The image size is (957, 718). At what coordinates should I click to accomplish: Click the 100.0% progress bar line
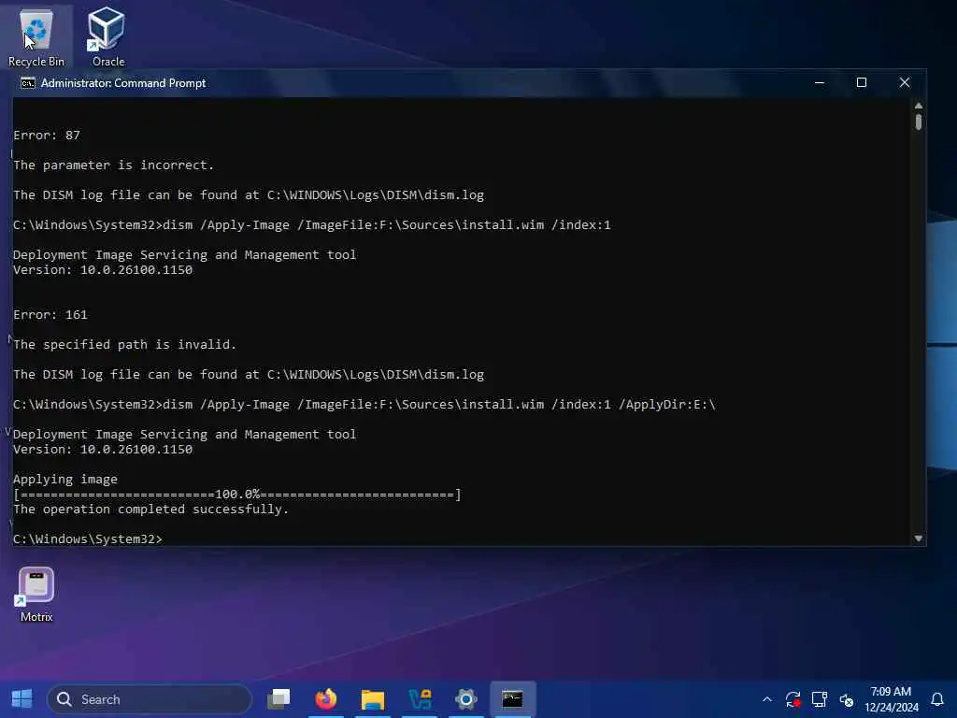(x=237, y=494)
